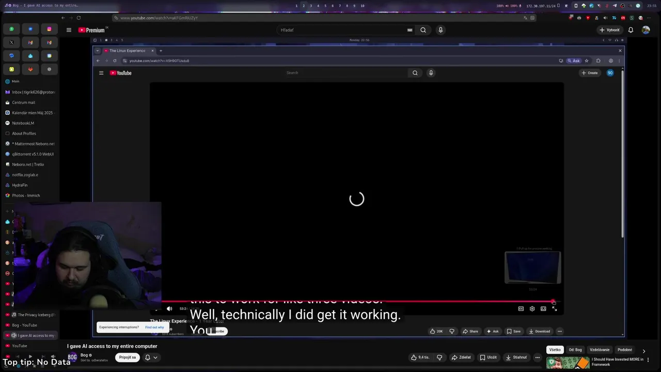Click the Ask button below inner video
Viewport: 661px width, 372px height.
coord(492,331)
